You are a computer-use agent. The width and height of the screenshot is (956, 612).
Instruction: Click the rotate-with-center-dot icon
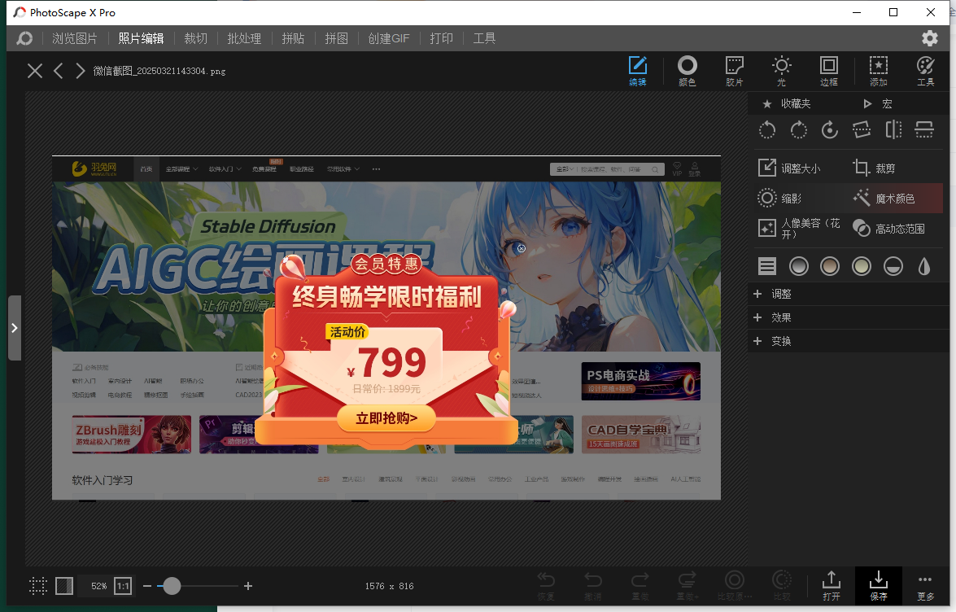pos(830,130)
